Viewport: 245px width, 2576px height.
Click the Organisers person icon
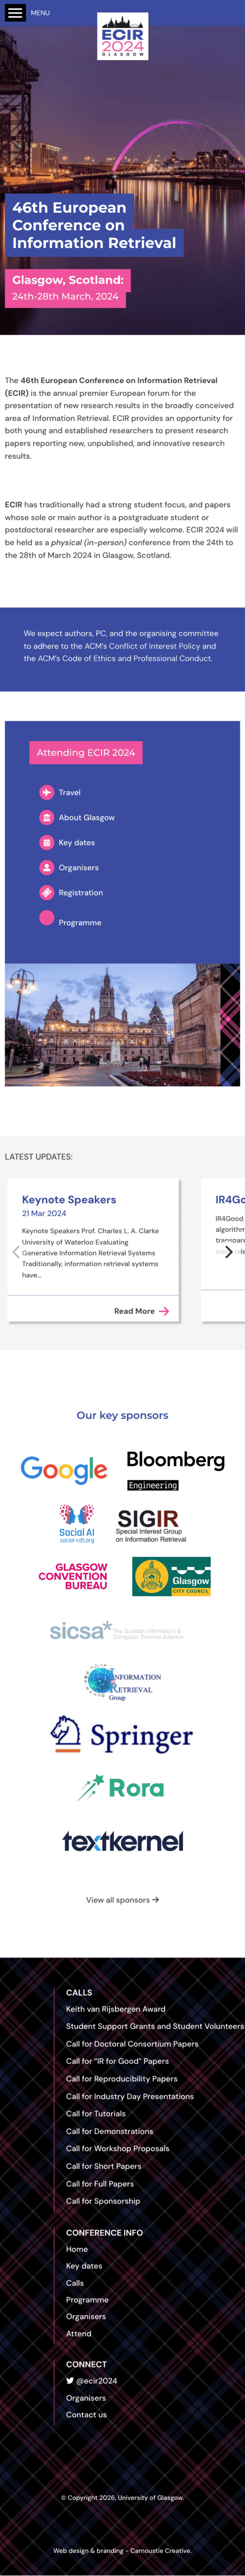pyautogui.click(x=47, y=867)
